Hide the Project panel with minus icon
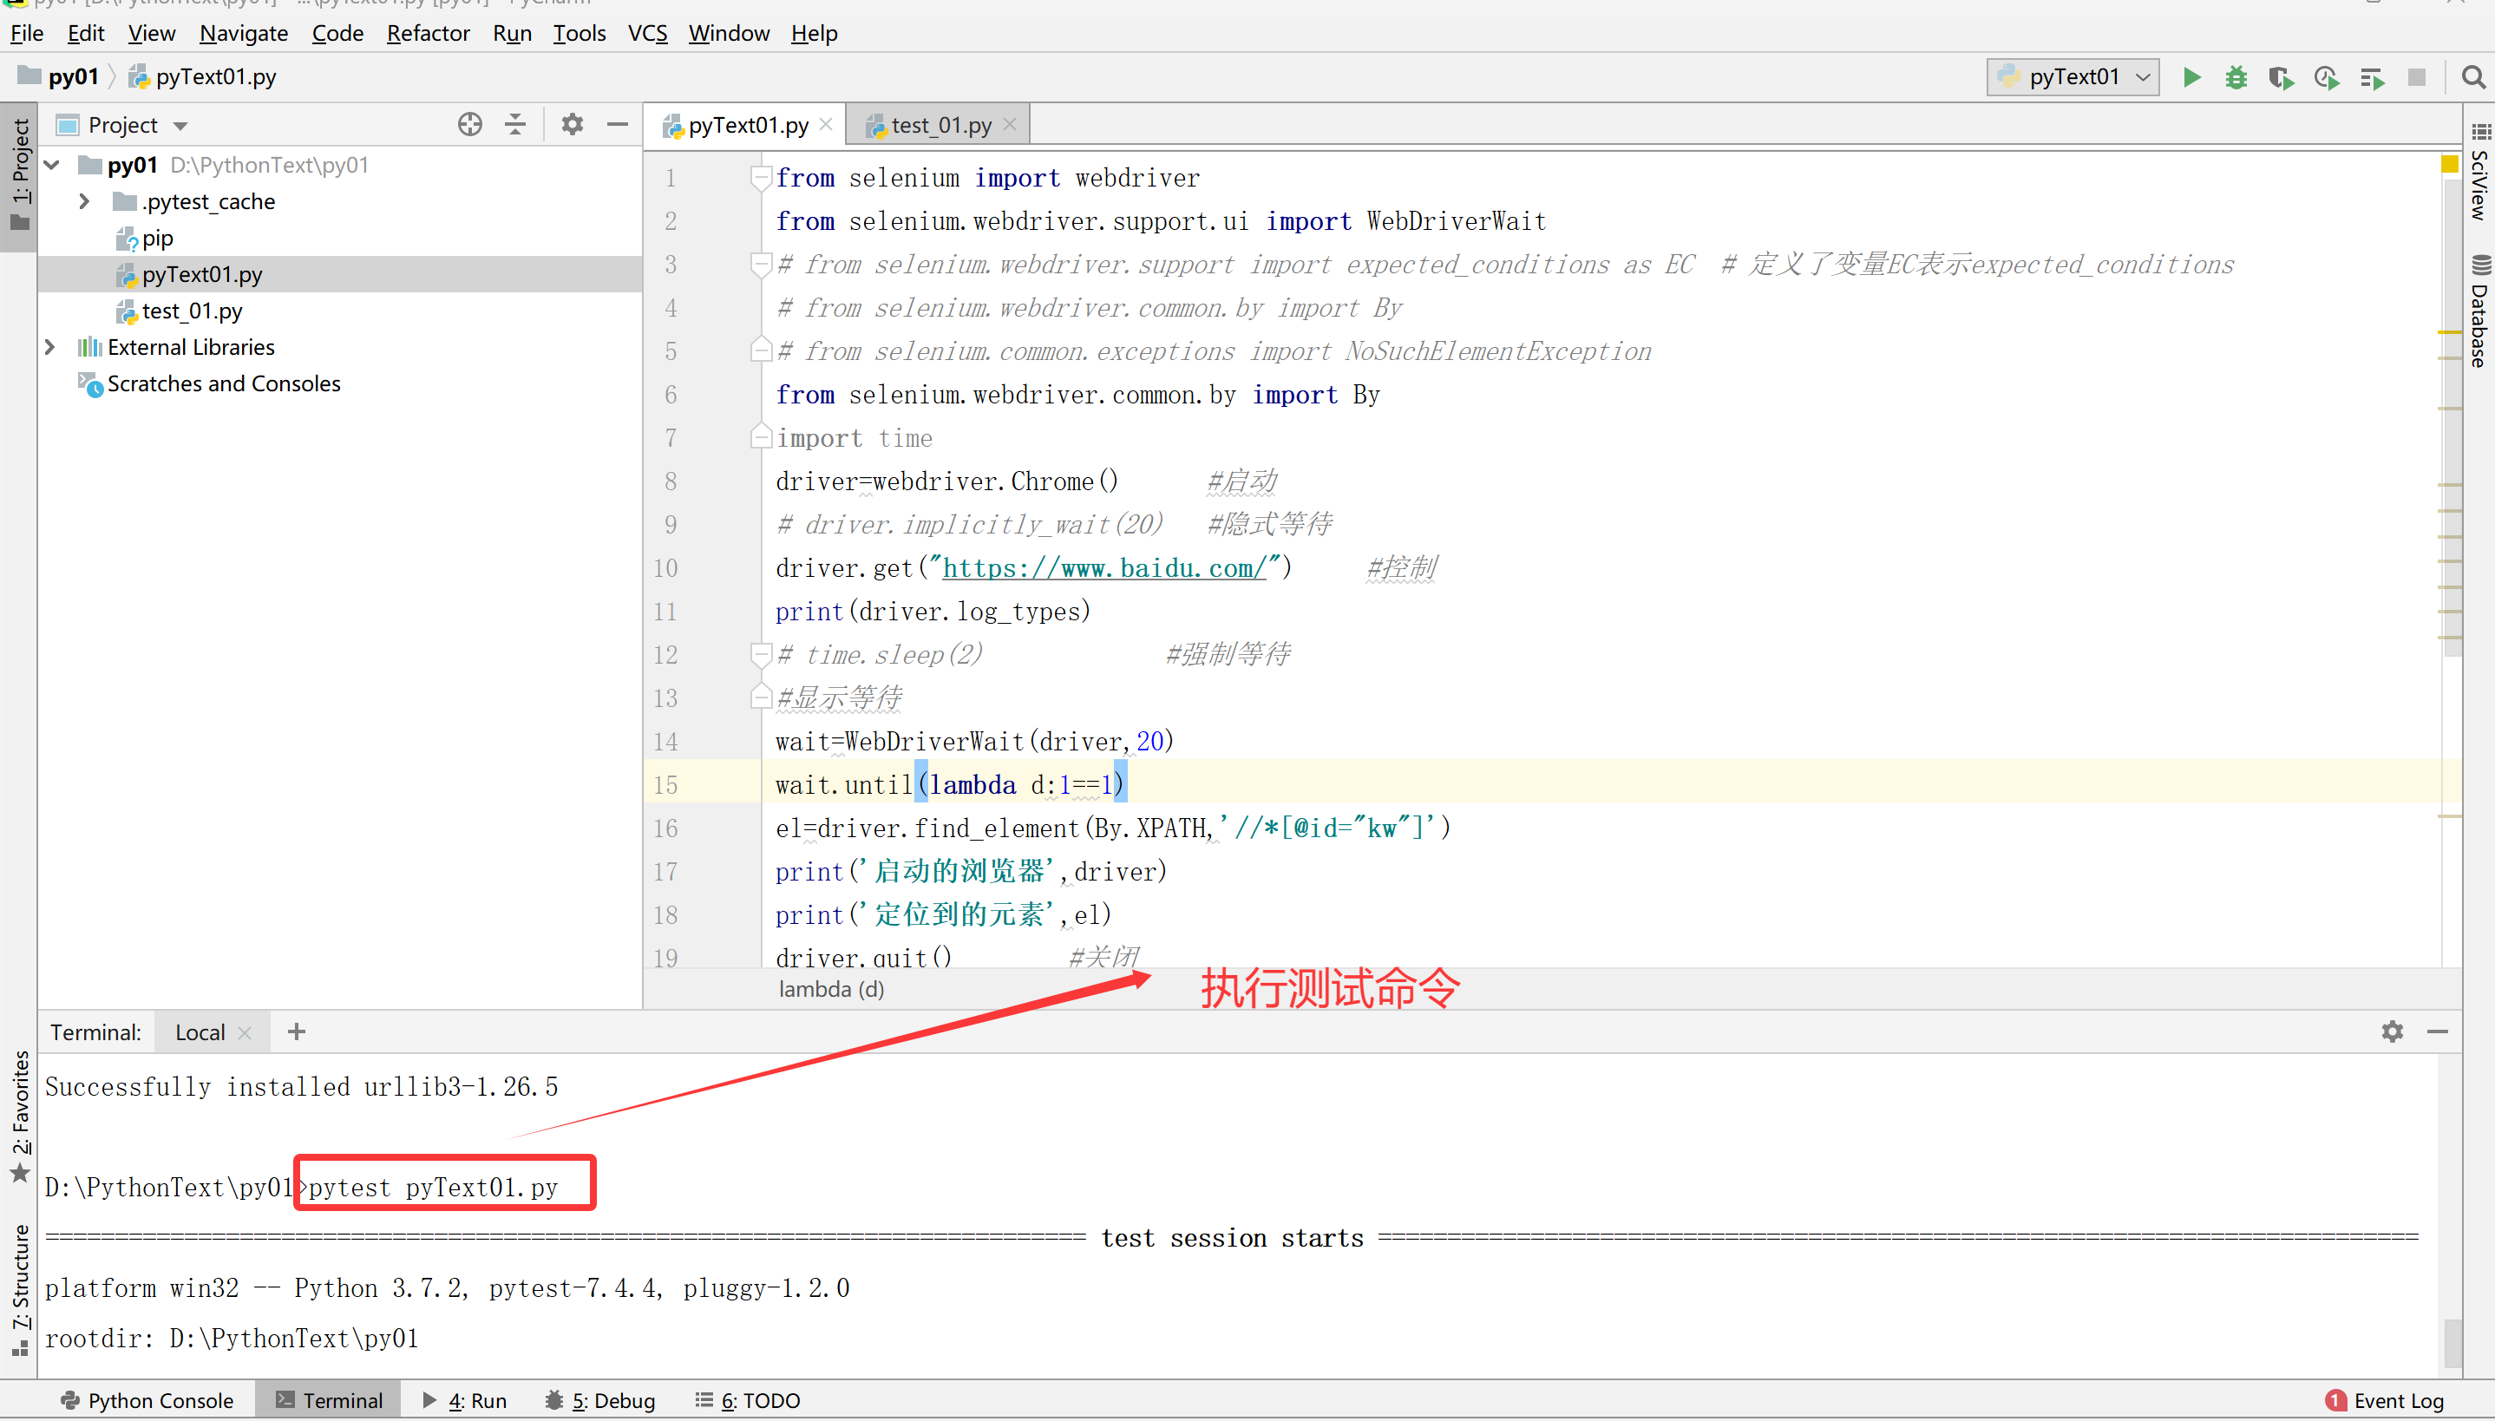The height and width of the screenshot is (1421, 2495). (x=618, y=124)
